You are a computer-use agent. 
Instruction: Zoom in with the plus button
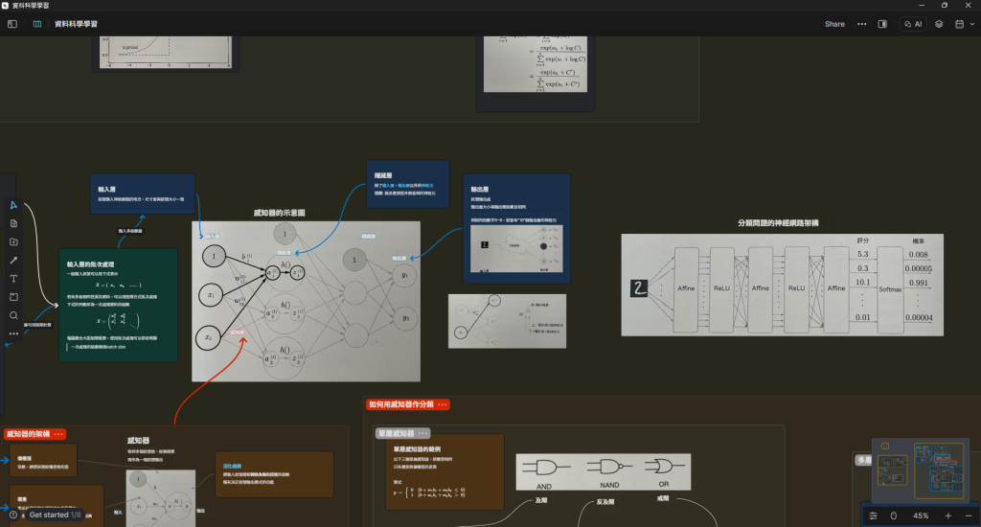[947, 516]
